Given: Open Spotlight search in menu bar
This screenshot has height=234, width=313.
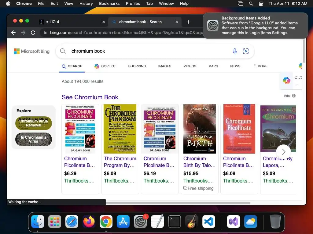Looking at the screenshot, I should 251,4.
